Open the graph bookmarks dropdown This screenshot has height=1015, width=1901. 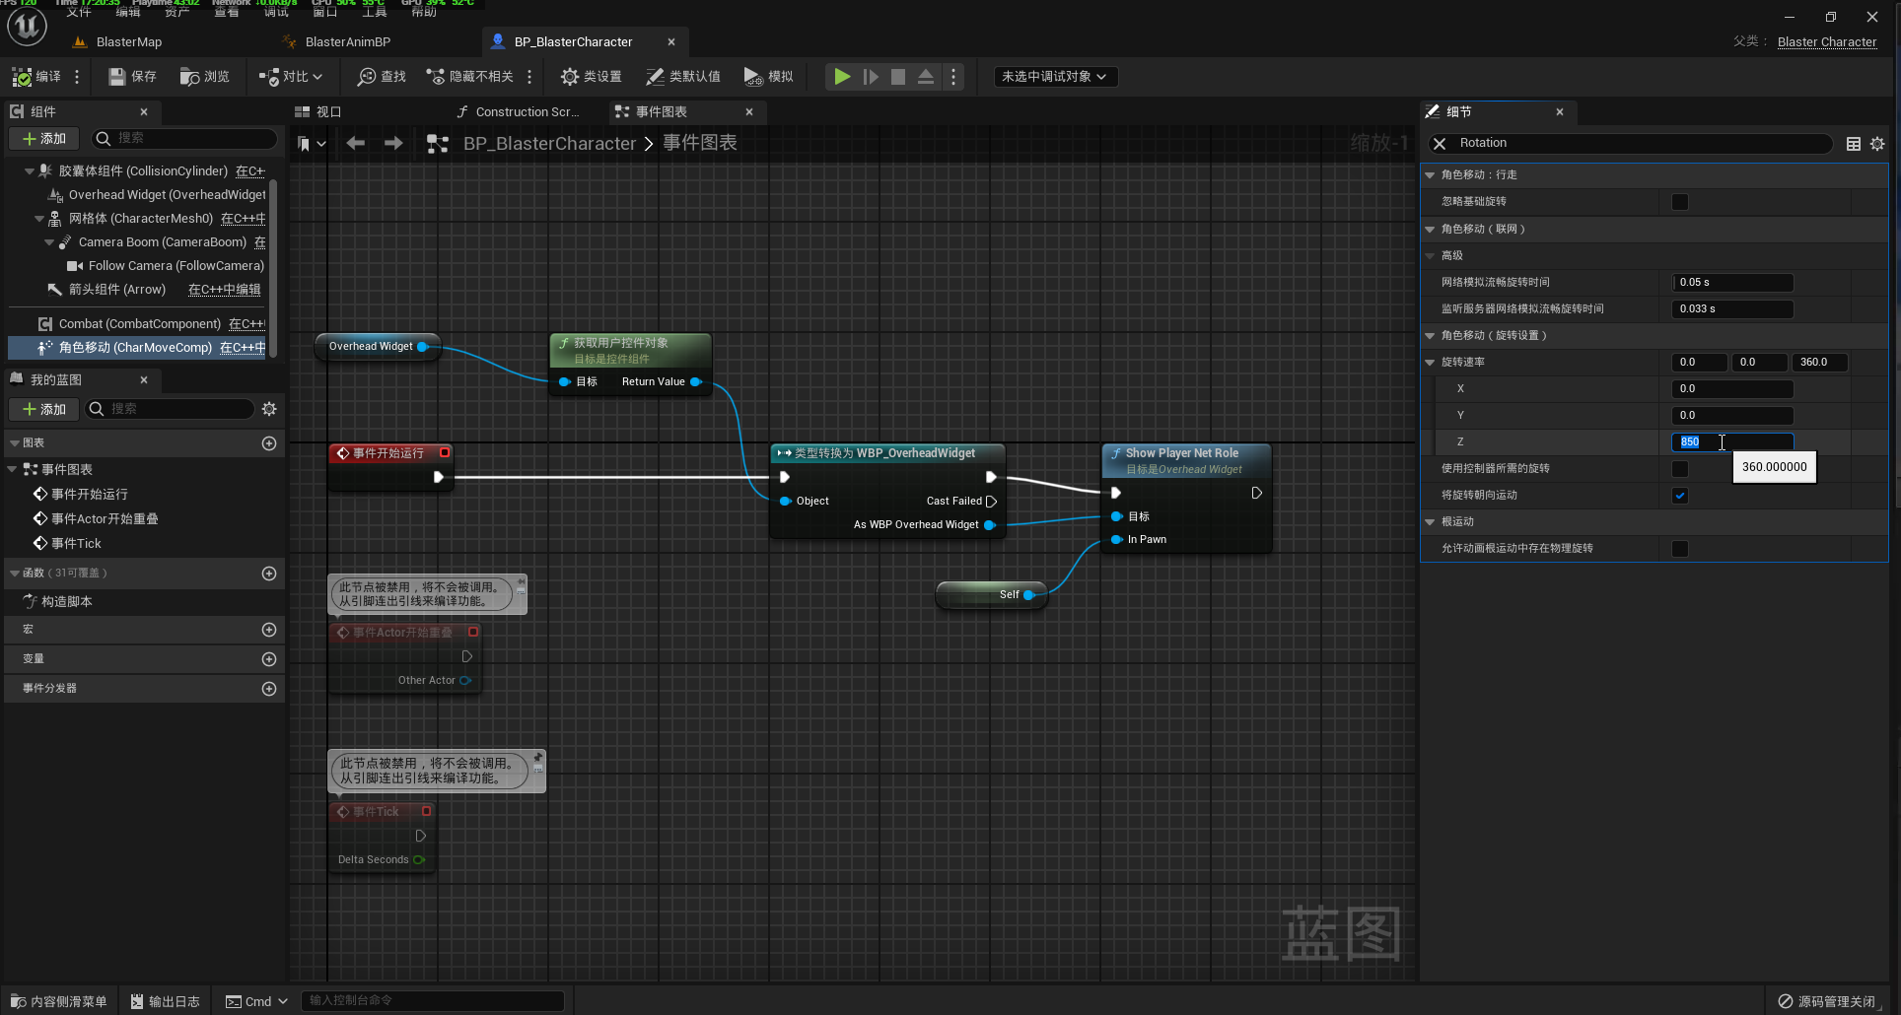tap(312, 144)
